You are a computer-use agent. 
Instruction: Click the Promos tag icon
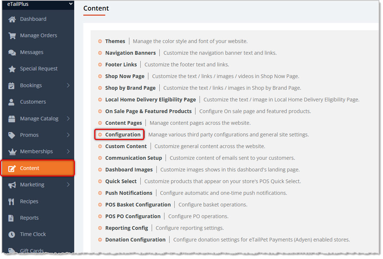(11, 135)
